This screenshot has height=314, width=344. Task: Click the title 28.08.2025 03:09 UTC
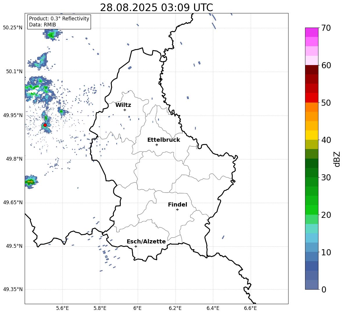(156, 8)
